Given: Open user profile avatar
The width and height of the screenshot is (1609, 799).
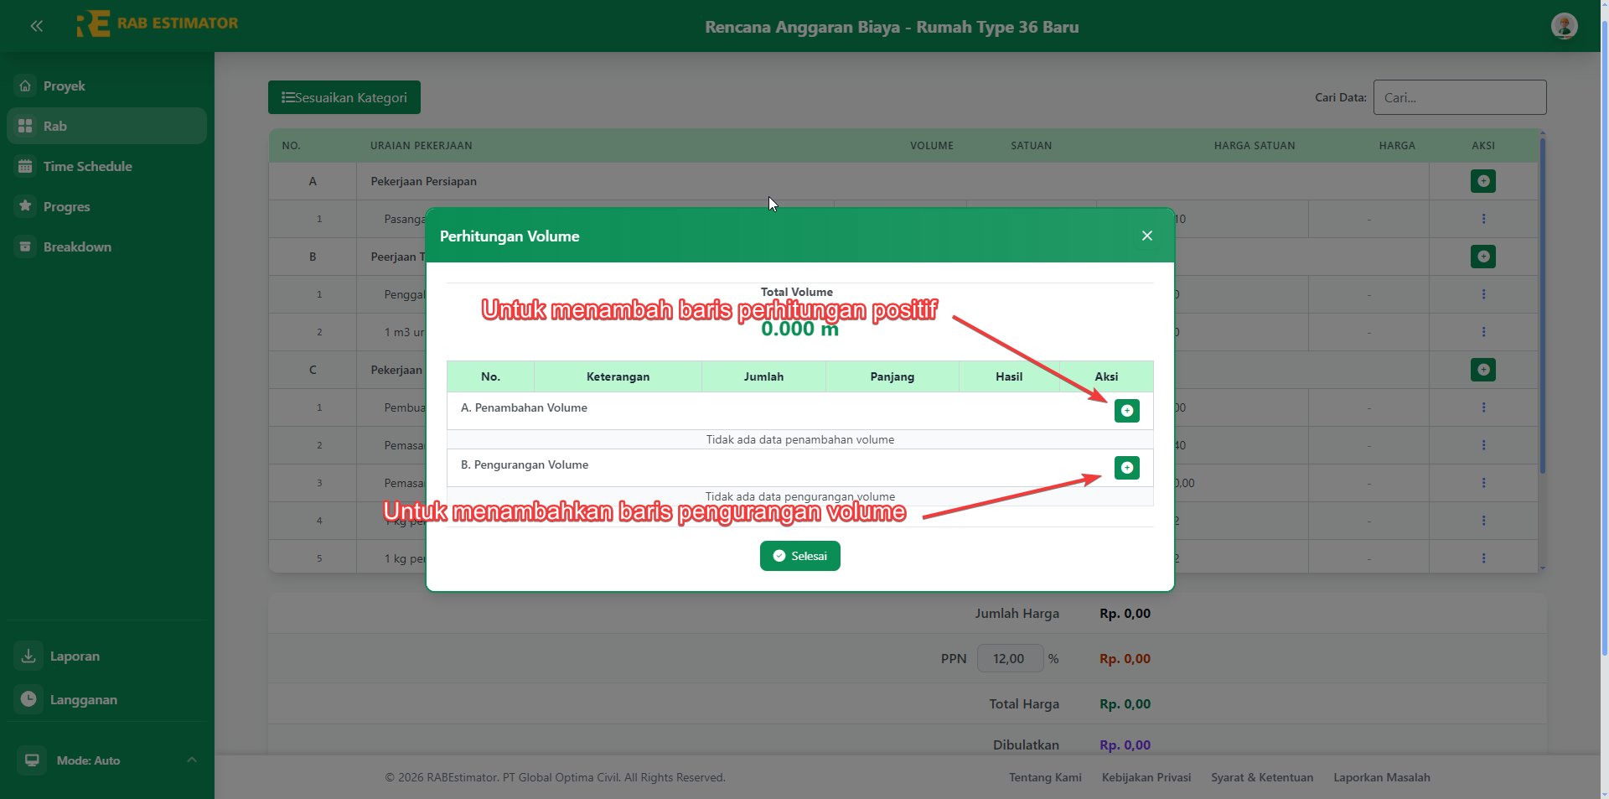Looking at the screenshot, I should pyautogui.click(x=1564, y=26).
